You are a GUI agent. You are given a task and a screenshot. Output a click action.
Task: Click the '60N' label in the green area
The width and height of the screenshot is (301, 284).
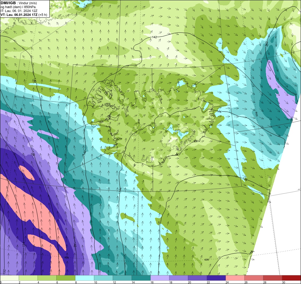(x=206, y=260)
